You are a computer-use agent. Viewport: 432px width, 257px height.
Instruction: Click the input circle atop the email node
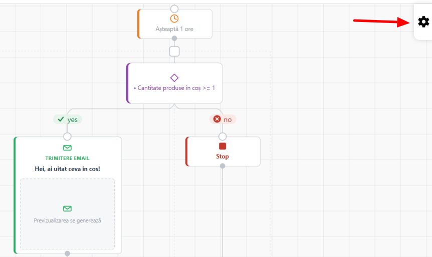coord(67,136)
